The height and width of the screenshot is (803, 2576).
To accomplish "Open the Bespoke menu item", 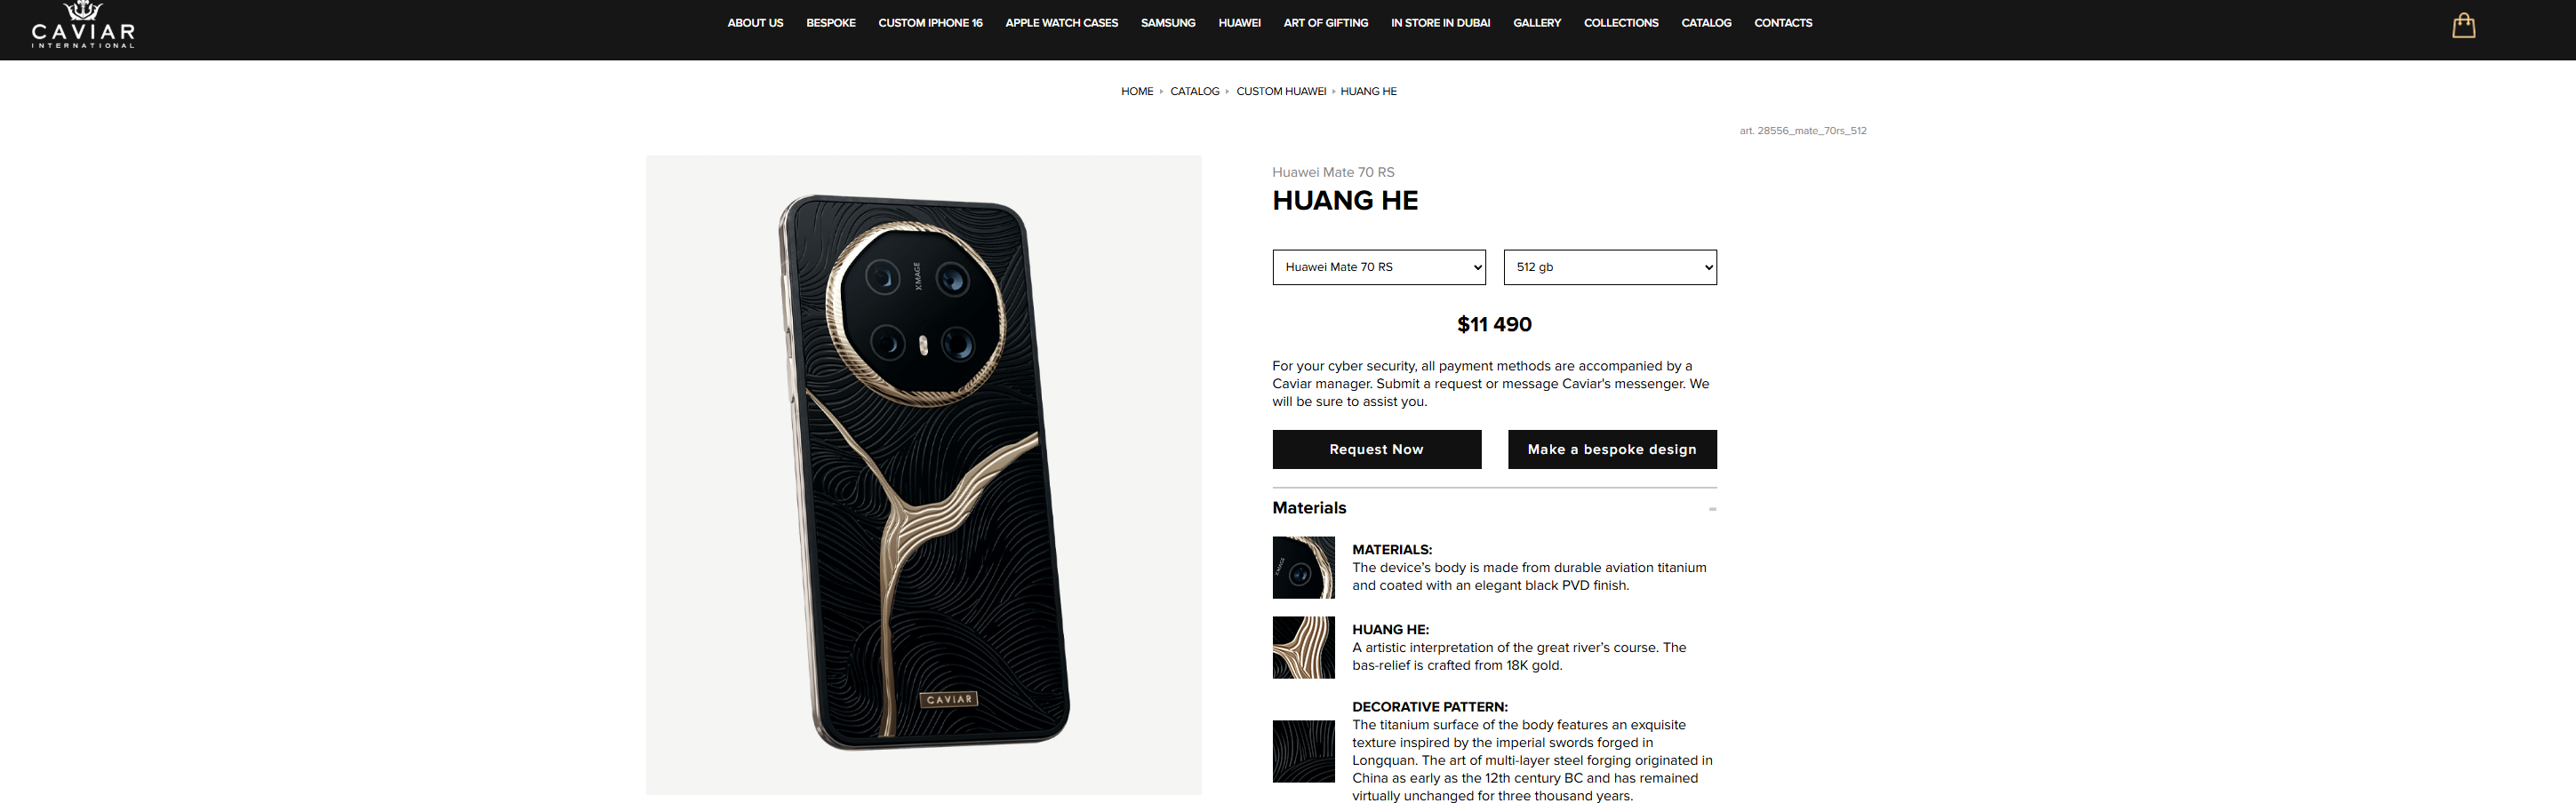I will click(x=830, y=23).
